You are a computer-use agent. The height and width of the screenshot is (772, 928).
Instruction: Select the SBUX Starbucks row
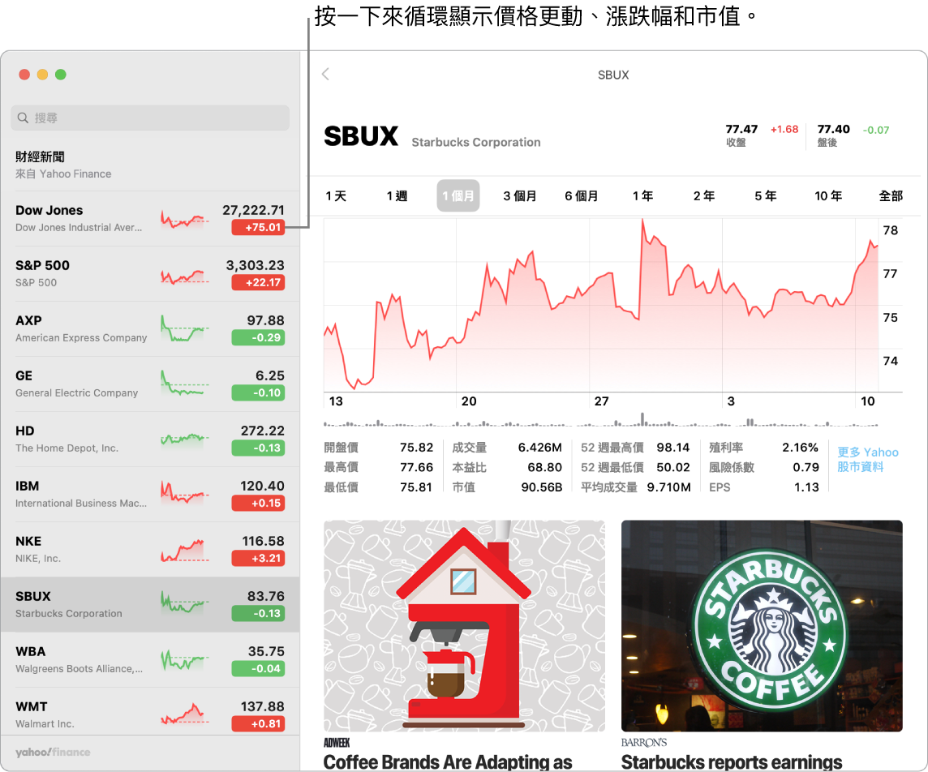tap(150, 604)
